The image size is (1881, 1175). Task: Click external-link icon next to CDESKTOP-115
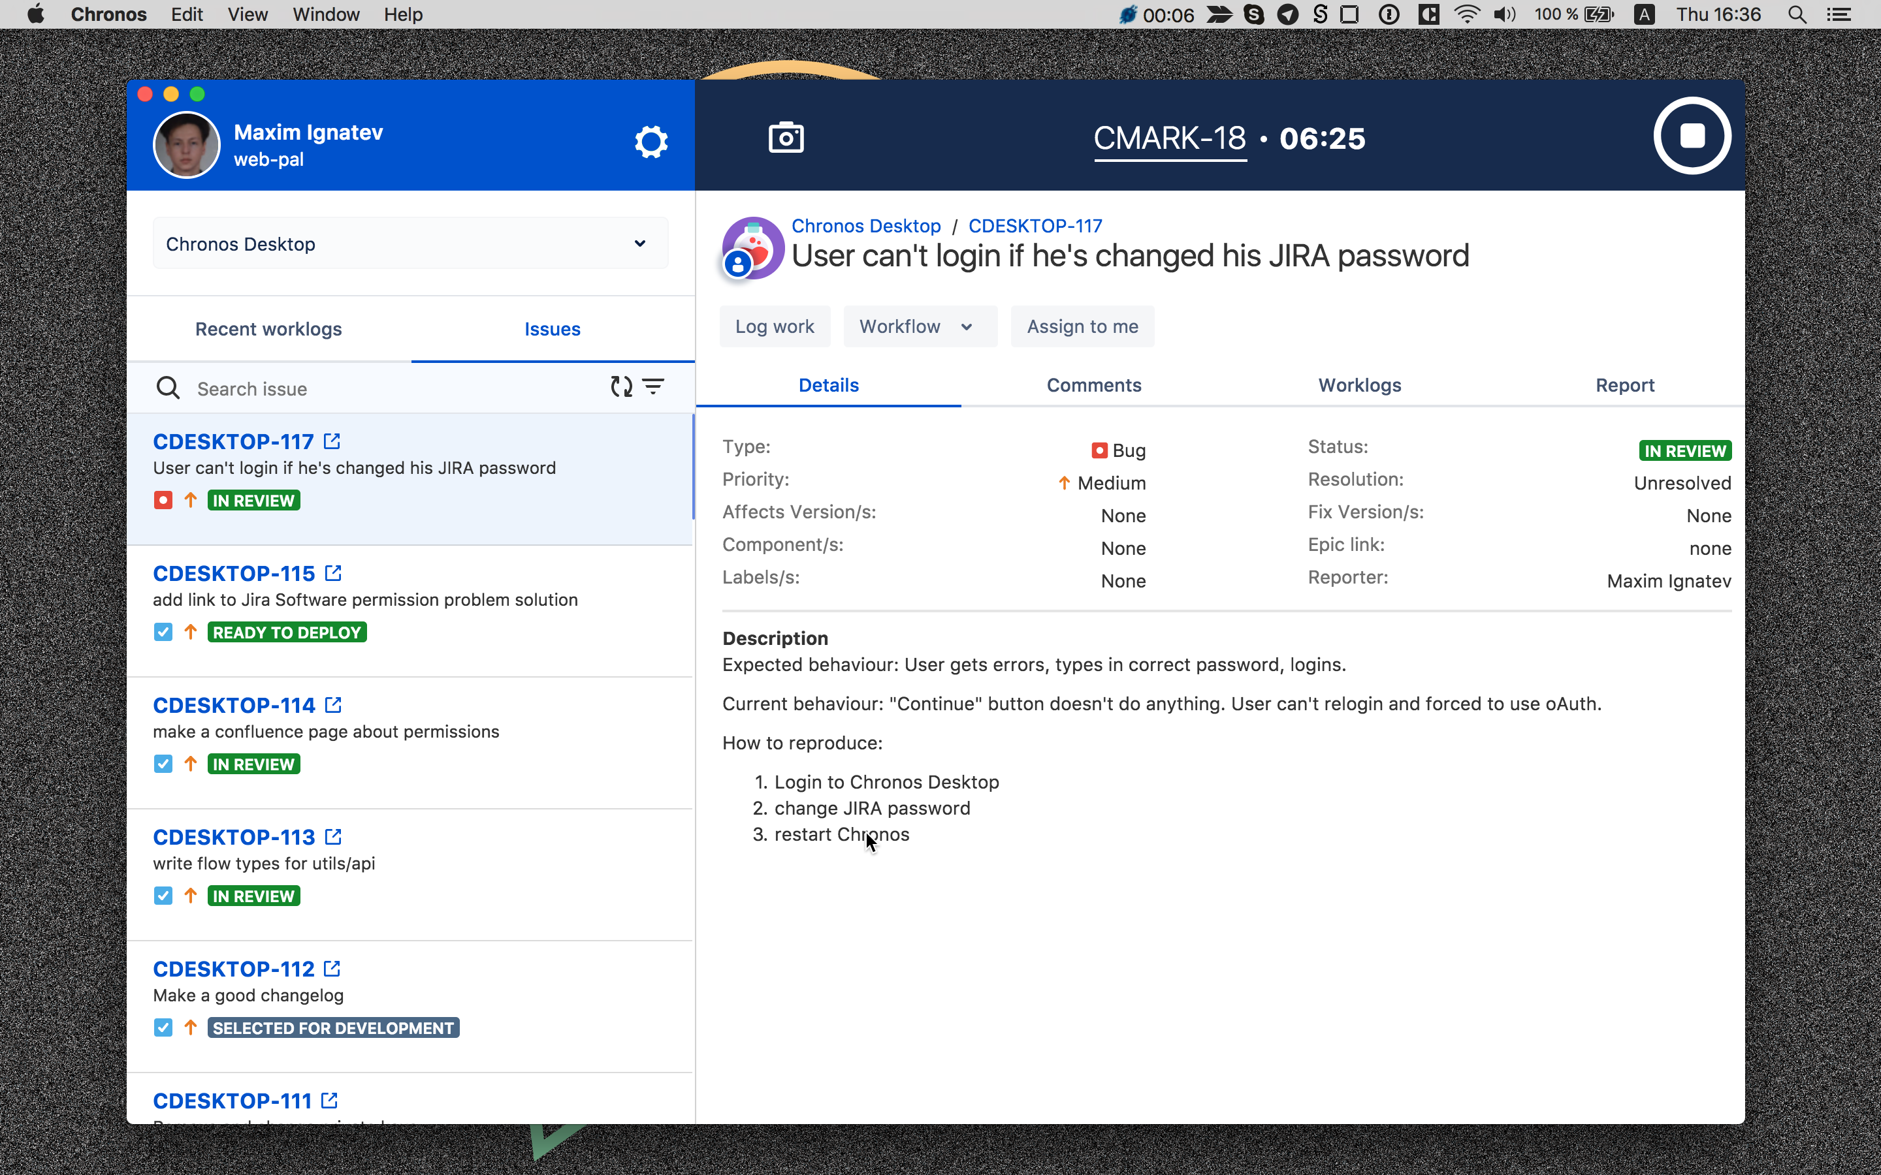point(334,574)
